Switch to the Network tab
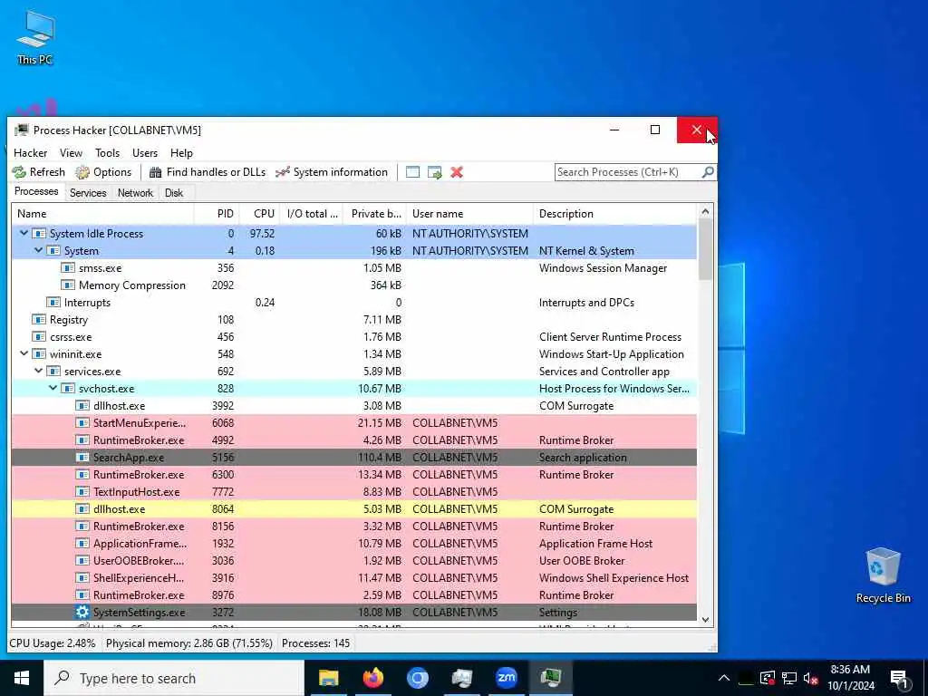The image size is (928, 696). tap(136, 193)
